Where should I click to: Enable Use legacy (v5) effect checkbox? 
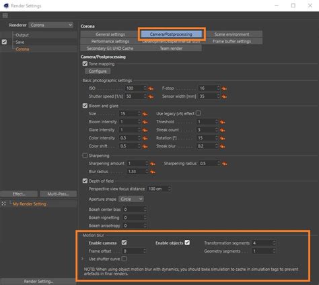point(199,113)
